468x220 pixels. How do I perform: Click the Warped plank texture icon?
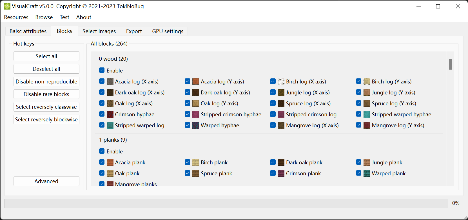pyautogui.click(x=367, y=173)
